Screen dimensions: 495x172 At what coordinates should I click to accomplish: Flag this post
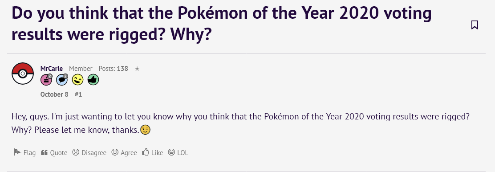[x=24, y=153]
